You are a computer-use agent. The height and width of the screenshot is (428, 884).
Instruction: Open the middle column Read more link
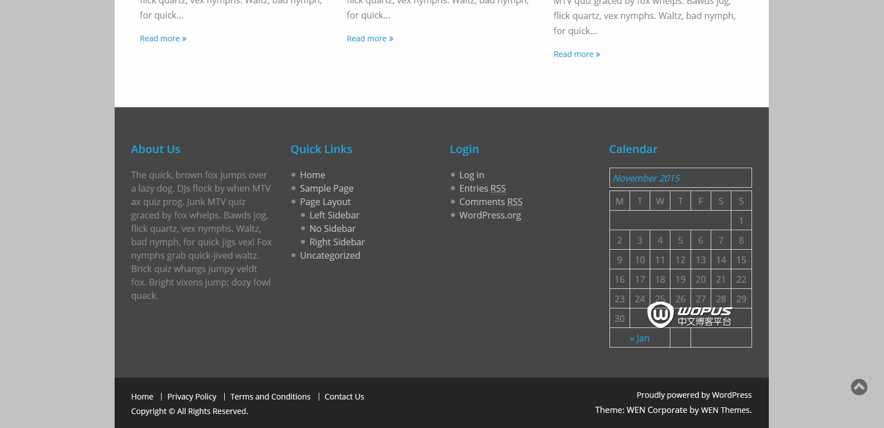pyautogui.click(x=370, y=39)
